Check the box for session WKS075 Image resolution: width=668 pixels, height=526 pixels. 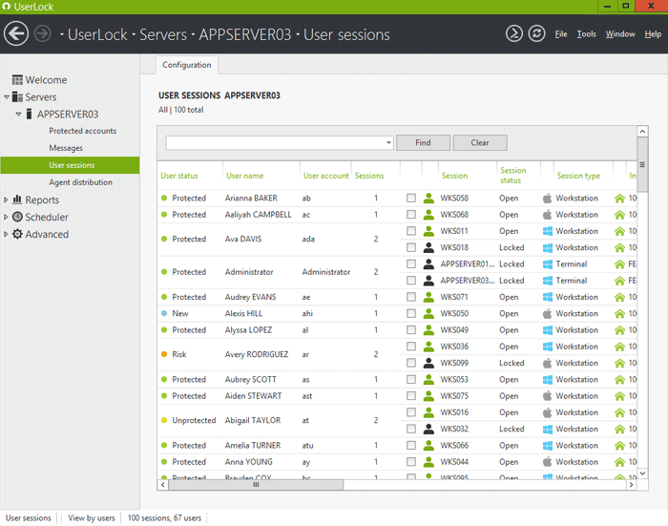(x=411, y=396)
